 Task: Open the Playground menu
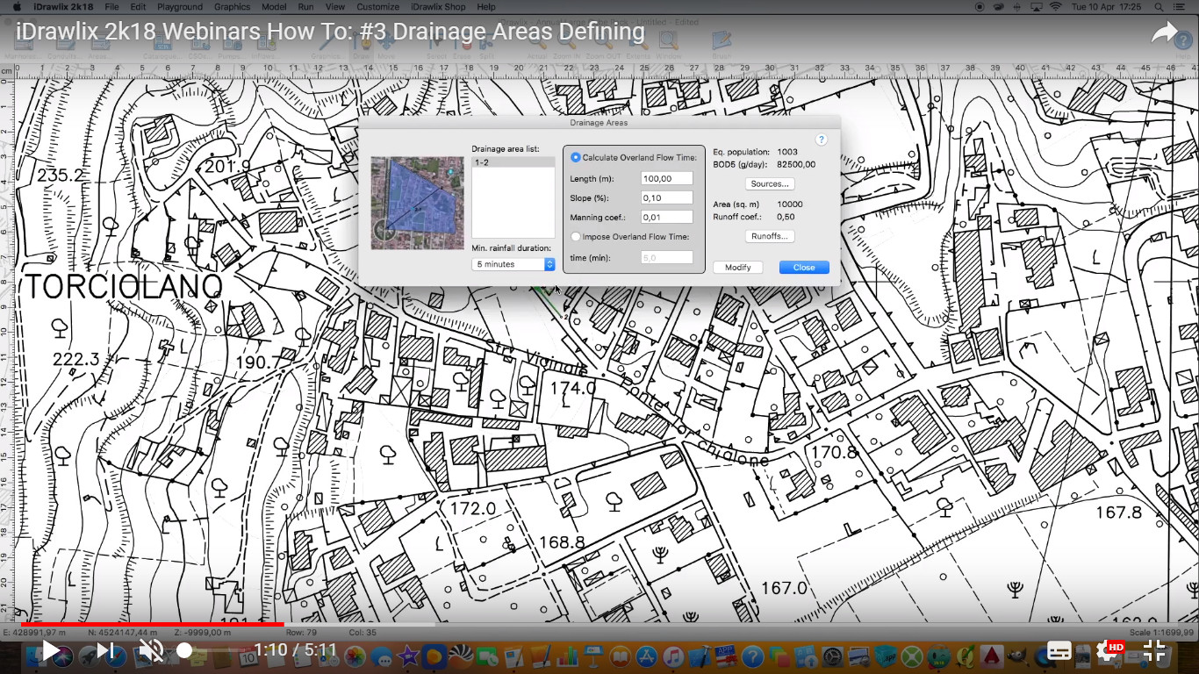point(180,6)
